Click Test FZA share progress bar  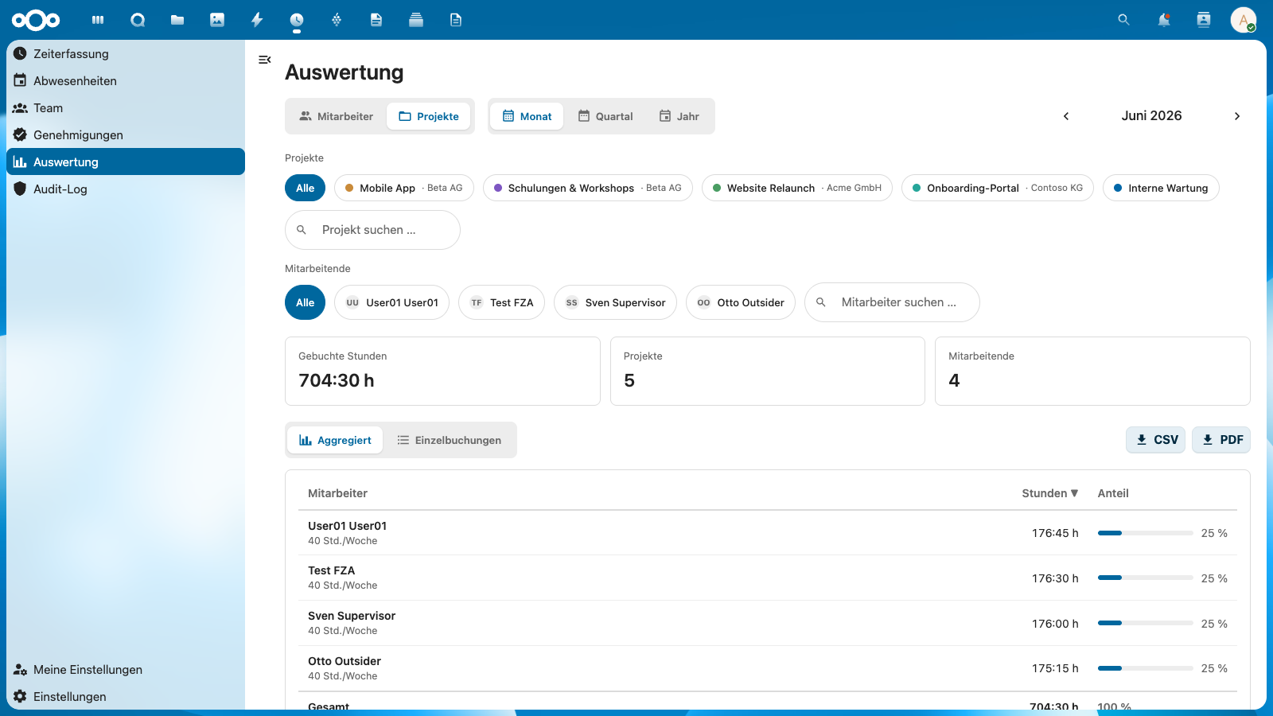(1145, 578)
